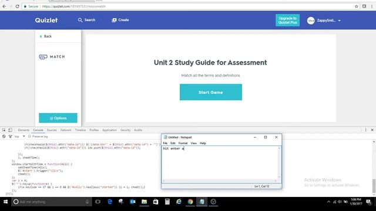Image resolution: width=376 pixels, height=211 pixels.
Task: Click the console filter funnel icon
Action: tap(11, 137)
